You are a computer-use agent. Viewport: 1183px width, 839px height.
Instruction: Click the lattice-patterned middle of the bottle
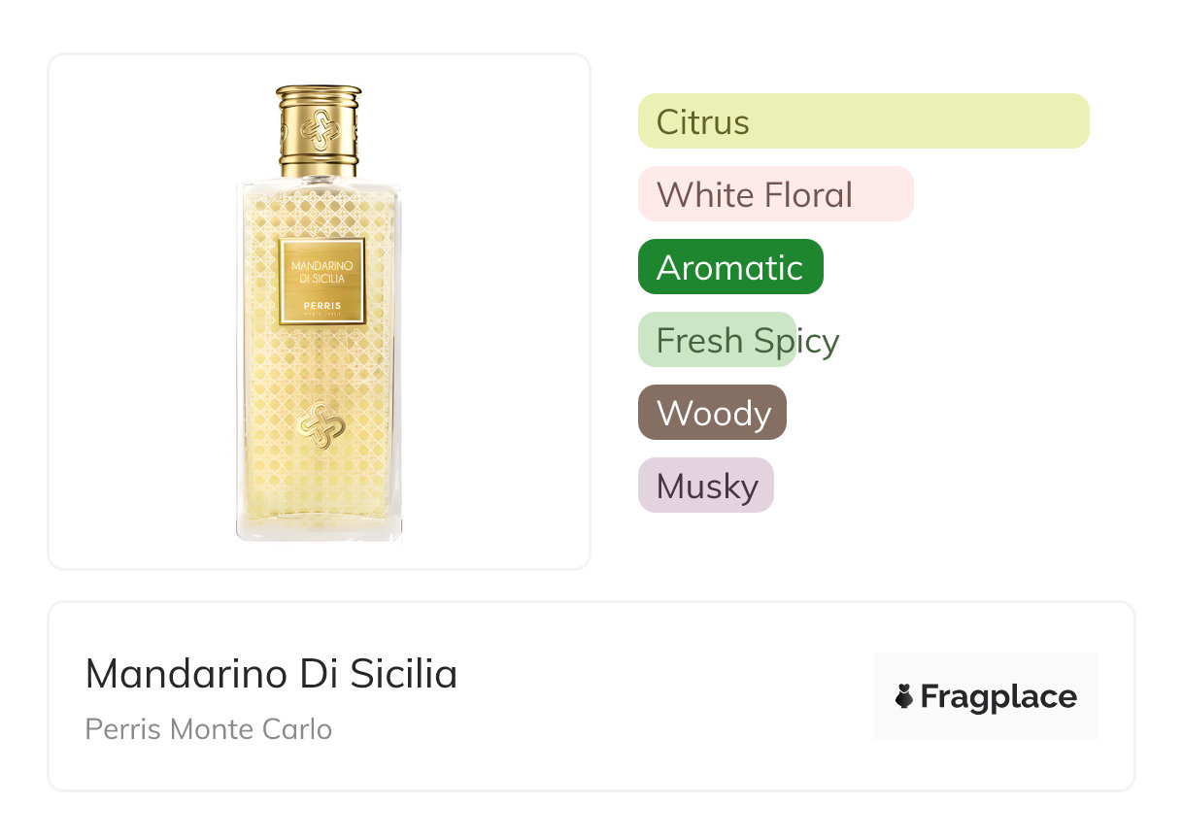click(319, 369)
